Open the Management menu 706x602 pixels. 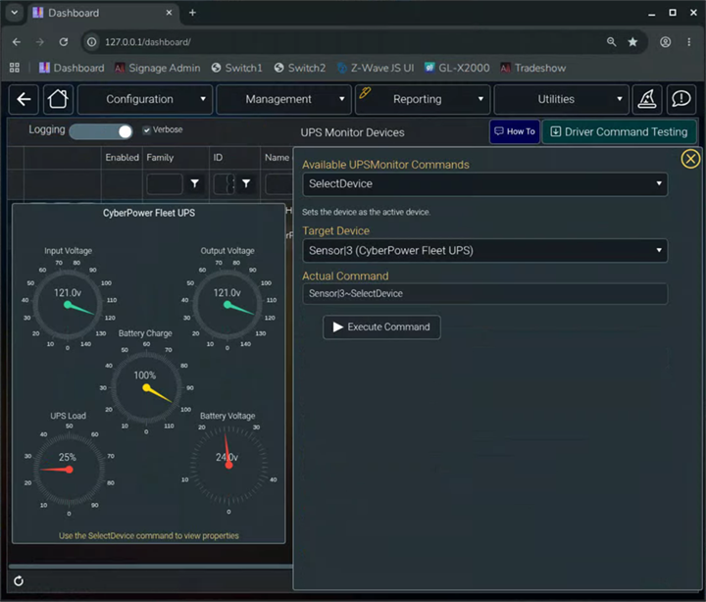pyautogui.click(x=283, y=99)
